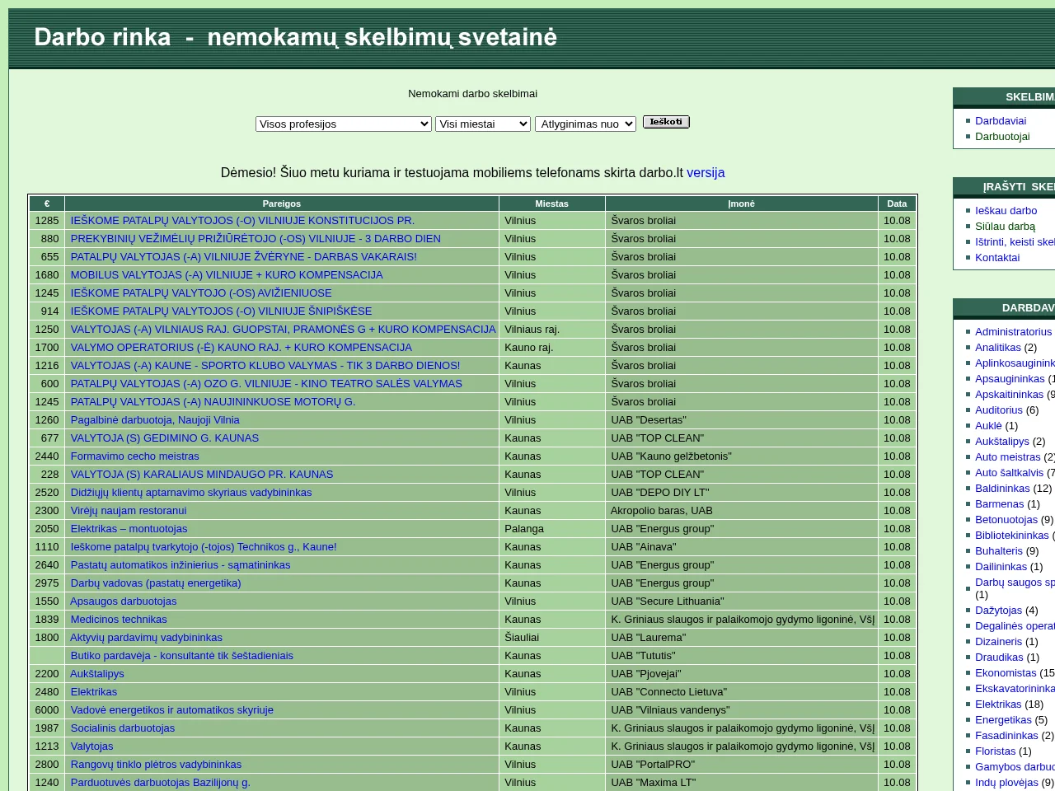Select the Baldininkas profession category
The width and height of the screenshot is (1055, 791).
(1002, 489)
